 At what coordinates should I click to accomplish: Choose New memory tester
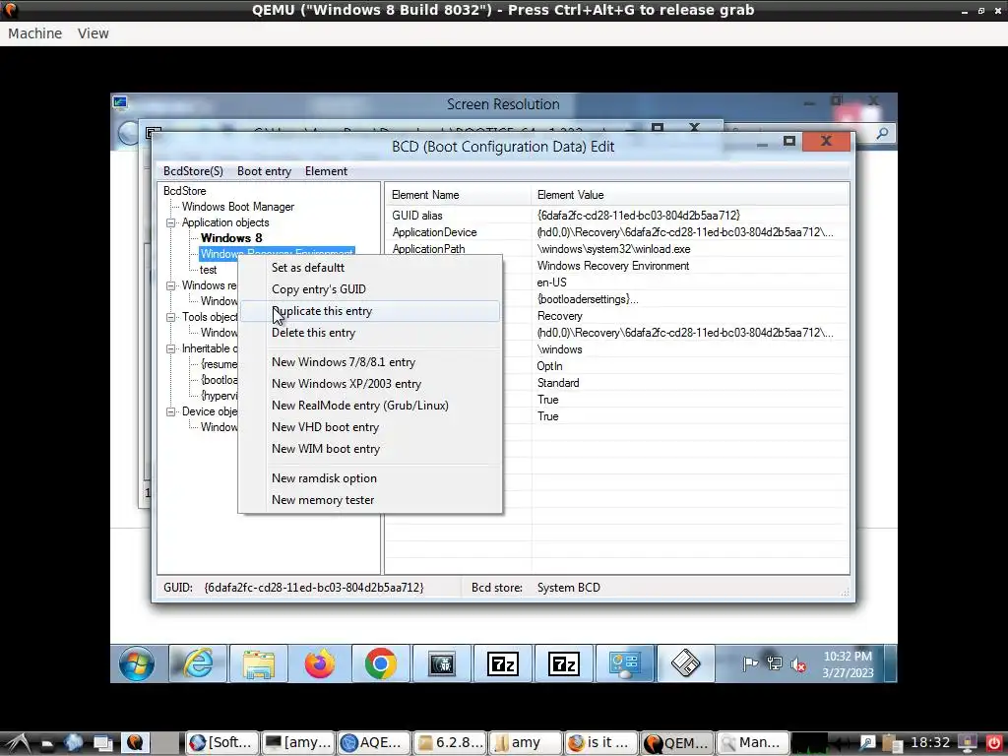(370, 500)
